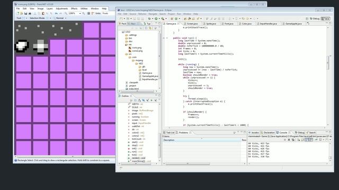Toggle Pin Console button in Console toolbar
Image resolution: width=339 pixels, height=190 pixels.
(316, 140)
